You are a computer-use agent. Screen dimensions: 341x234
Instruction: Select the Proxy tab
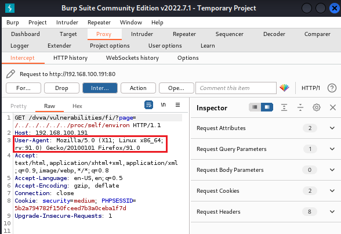(104, 34)
